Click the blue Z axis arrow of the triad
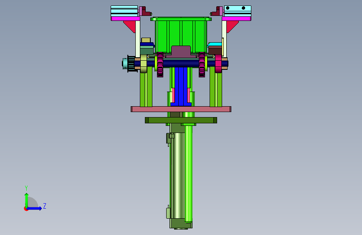Image resolution: width=362 pixels, height=235 pixels. coord(35,208)
